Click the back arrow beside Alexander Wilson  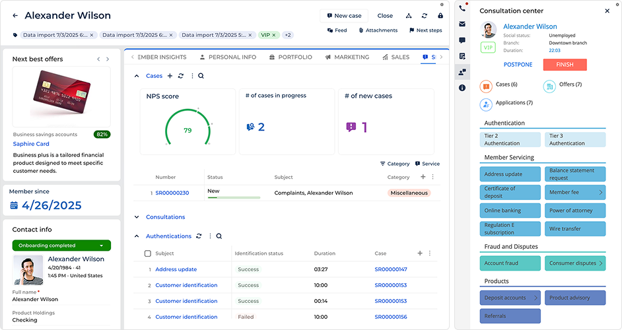coord(15,16)
